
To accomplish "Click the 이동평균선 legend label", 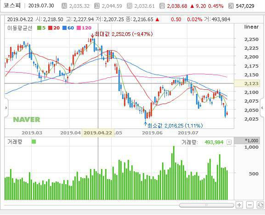I will coord(20,28).
